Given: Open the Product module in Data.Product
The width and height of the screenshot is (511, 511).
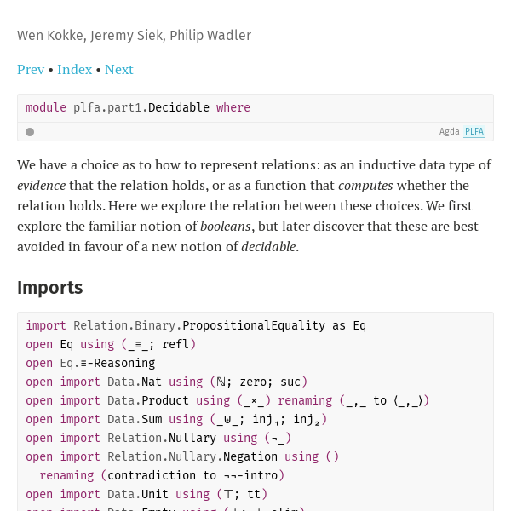Looking at the screenshot, I should pyautogui.click(x=165, y=400).
